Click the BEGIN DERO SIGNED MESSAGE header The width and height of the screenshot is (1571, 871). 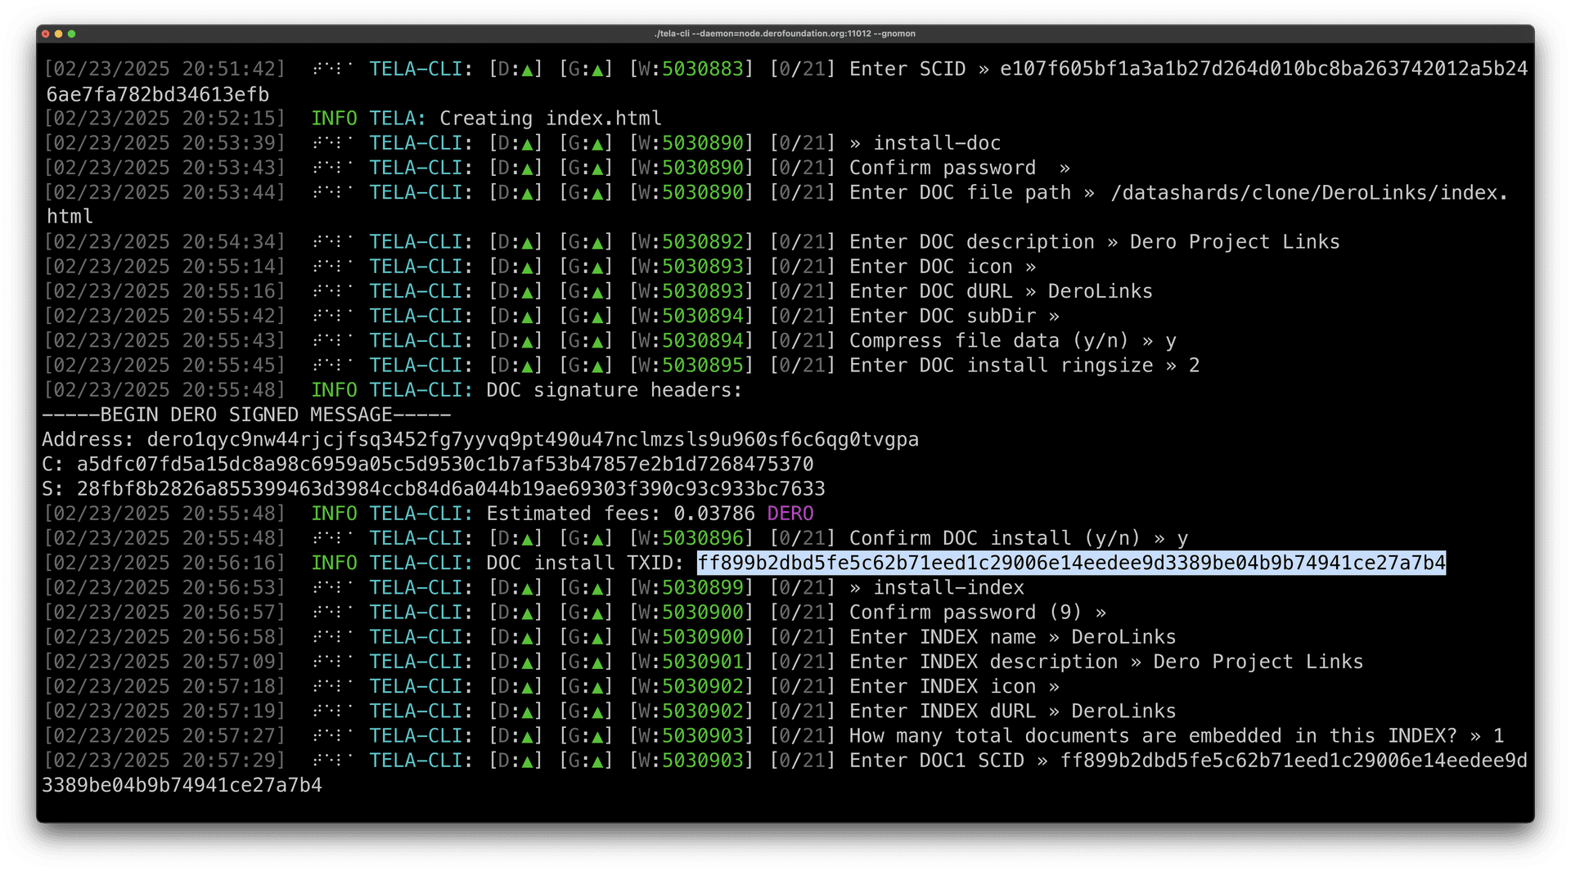pos(245,415)
